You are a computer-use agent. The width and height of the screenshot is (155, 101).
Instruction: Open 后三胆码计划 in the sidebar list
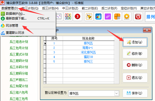coord(19,61)
